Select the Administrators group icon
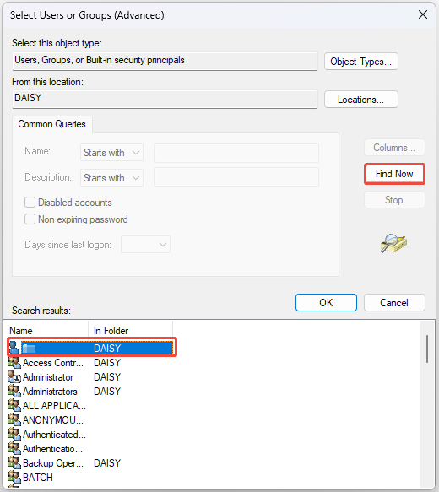 point(14,391)
